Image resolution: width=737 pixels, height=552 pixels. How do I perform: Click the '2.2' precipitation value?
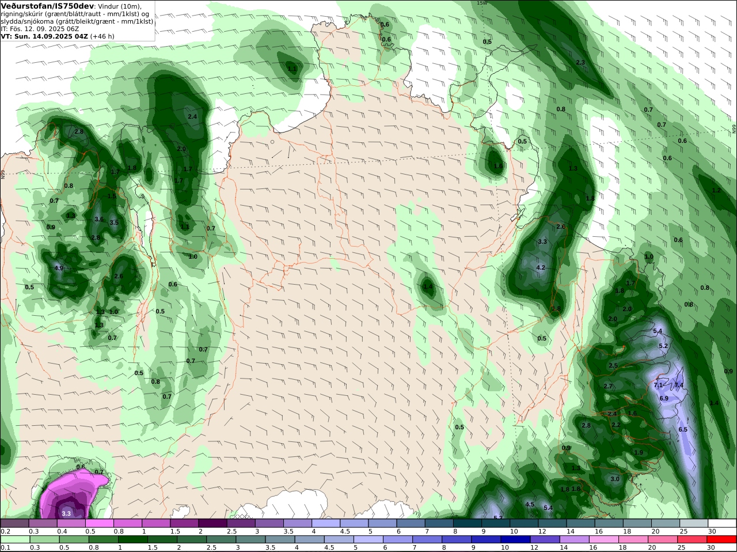616,425
